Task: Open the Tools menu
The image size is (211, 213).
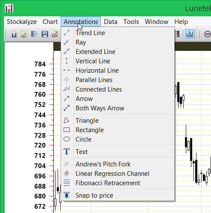Action: coord(131,22)
